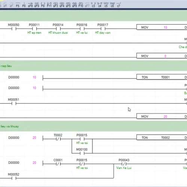
Task: Select the sF4 reset coil tool
Action: (62, 4)
